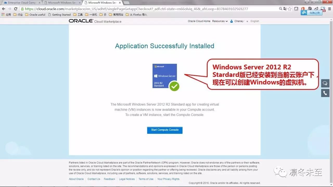Open the About Oracle footer link

(76, 179)
